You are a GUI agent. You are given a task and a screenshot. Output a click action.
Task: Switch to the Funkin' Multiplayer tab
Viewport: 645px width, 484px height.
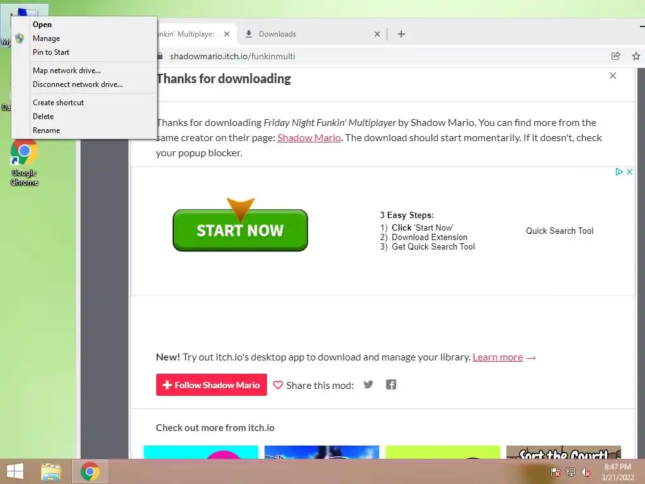coord(187,34)
